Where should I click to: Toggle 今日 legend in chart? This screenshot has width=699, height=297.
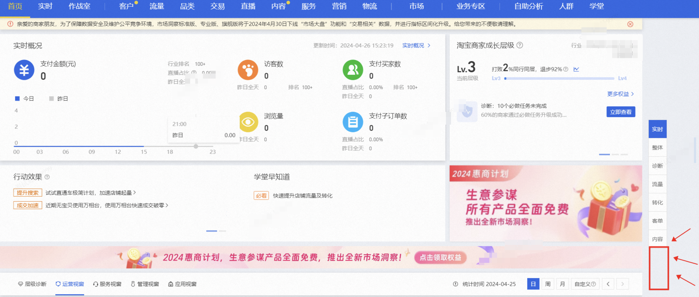coord(25,99)
